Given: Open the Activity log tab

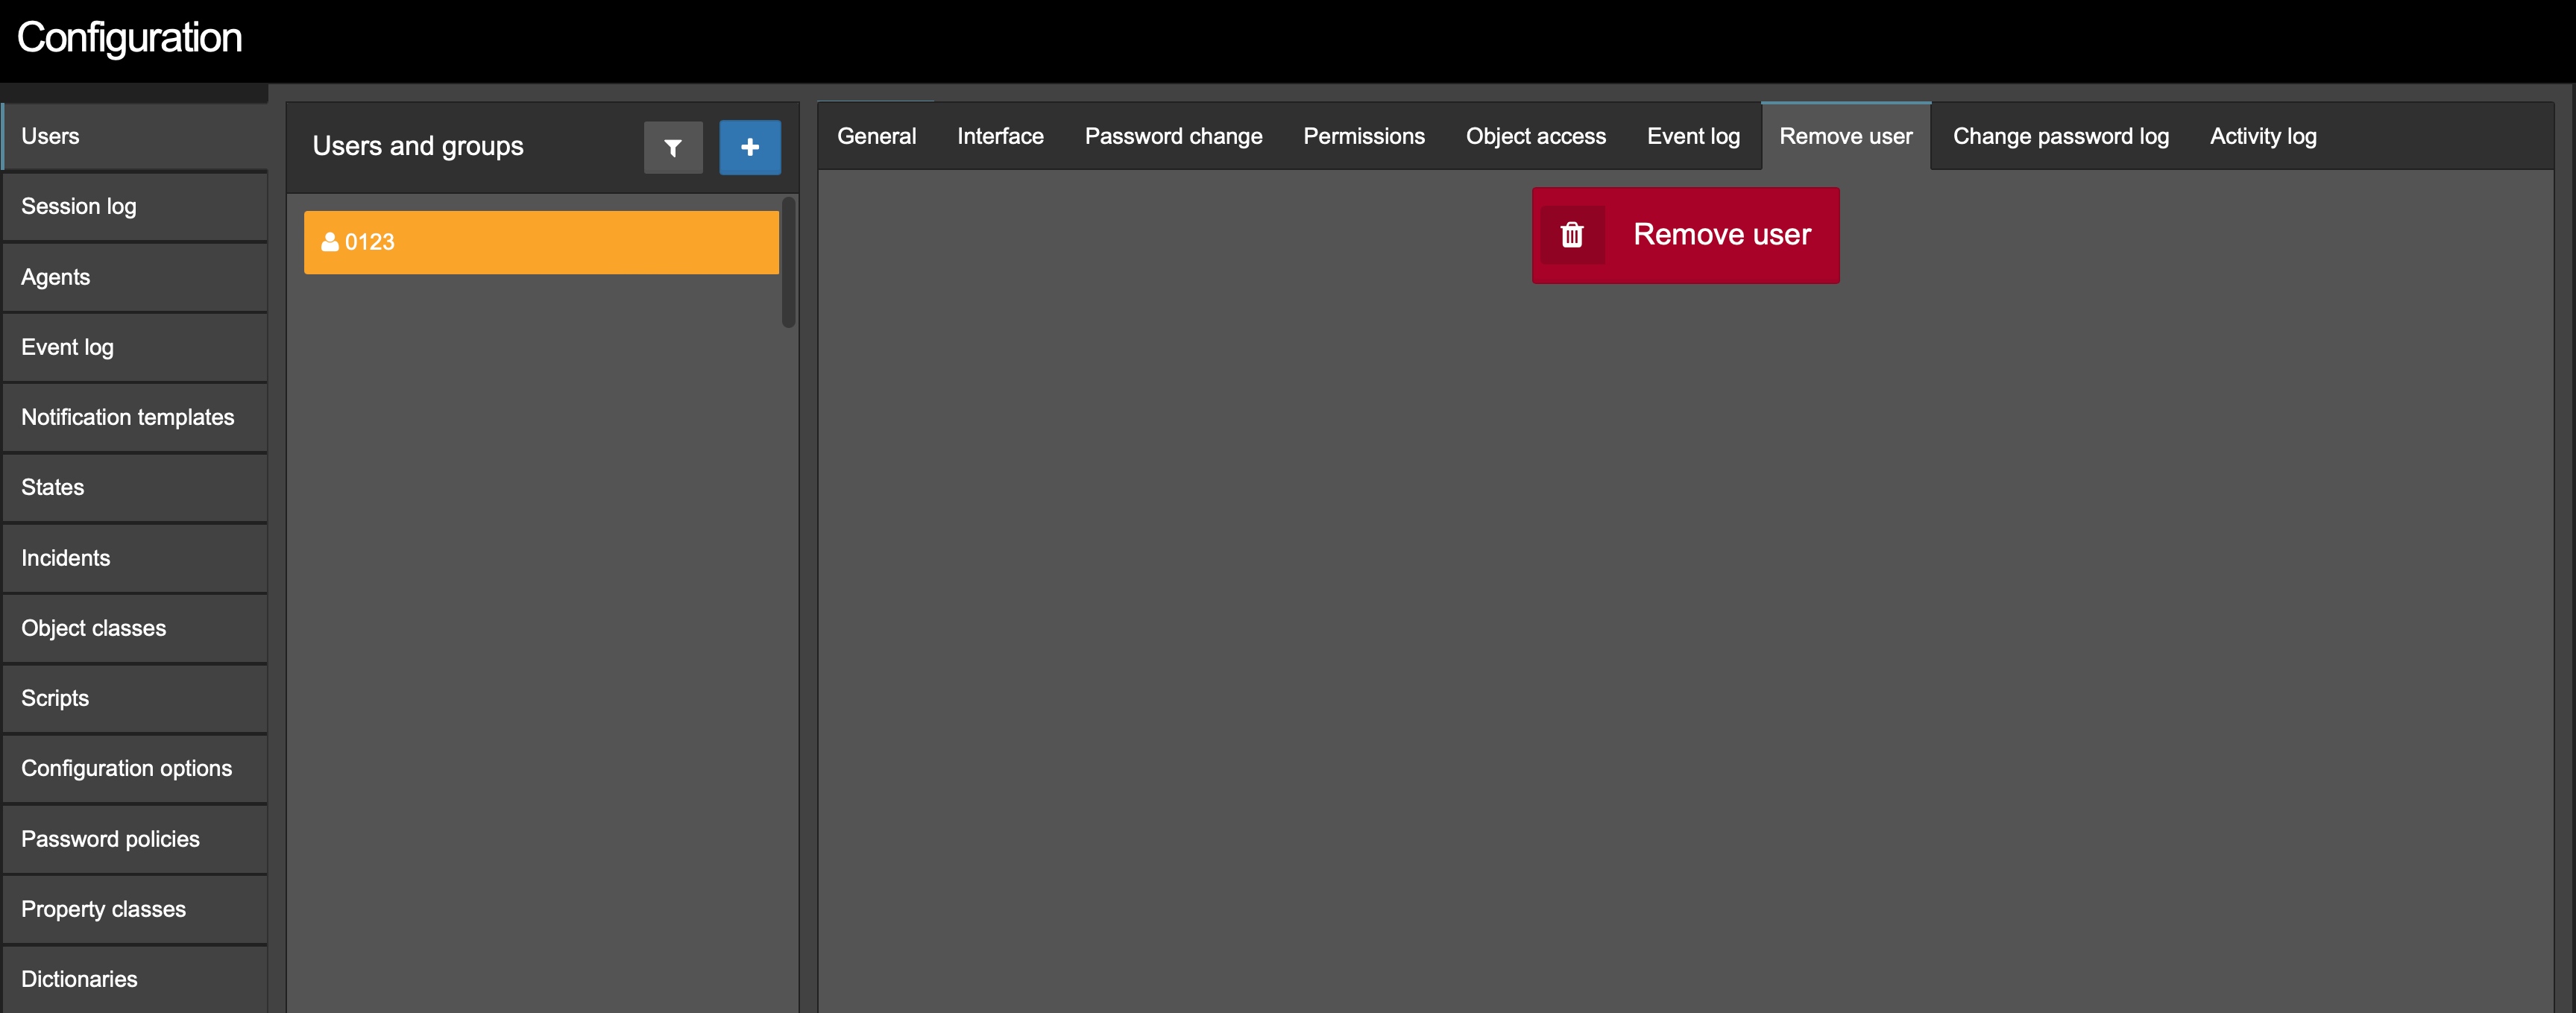Looking at the screenshot, I should (2262, 136).
